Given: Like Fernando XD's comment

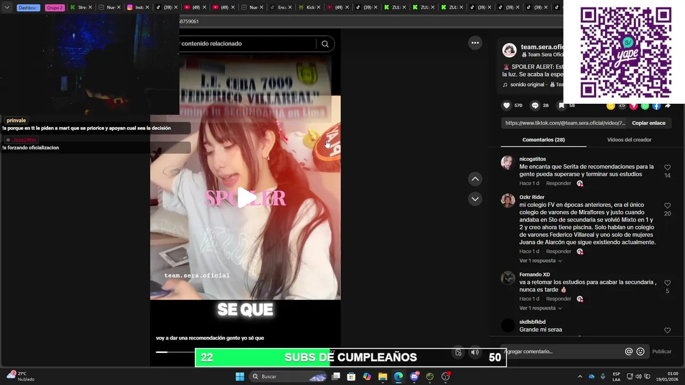Looking at the screenshot, I should coord(667,283).
